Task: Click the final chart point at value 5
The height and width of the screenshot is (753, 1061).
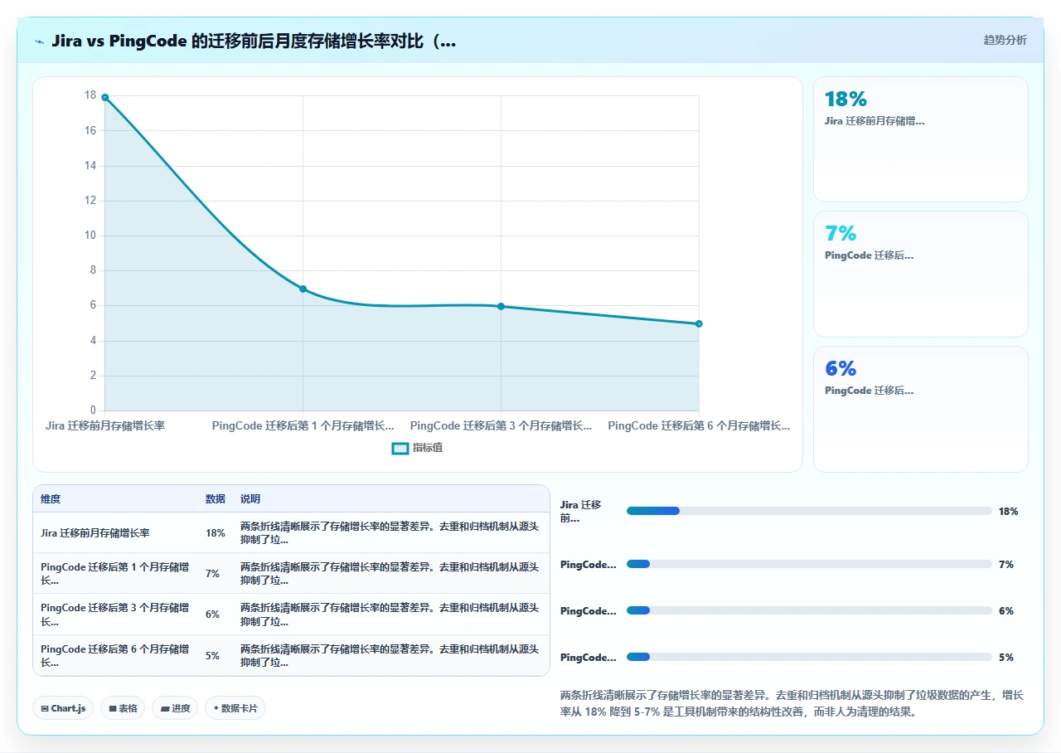Action: click(699, 323)
